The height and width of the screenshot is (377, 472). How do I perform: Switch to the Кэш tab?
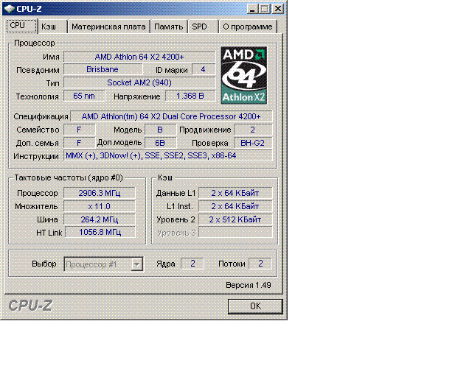52,27
